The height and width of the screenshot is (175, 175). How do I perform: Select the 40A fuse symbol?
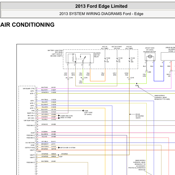(x=105, y=60)
